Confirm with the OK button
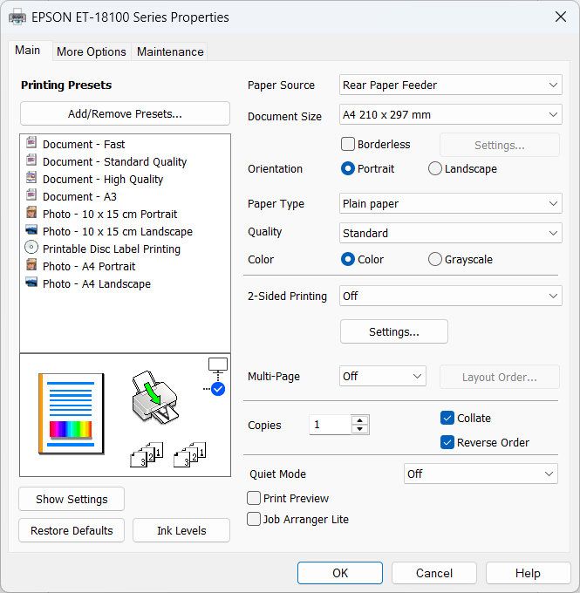 click(x=340, y=573)
